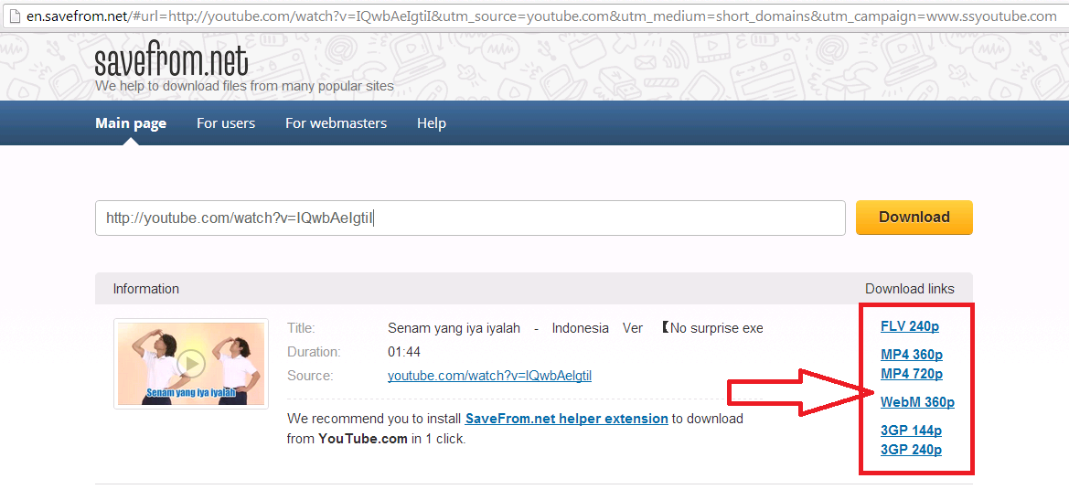The image size is (1069, 500).
Task: Click the browser address bar URL
Action: pyautogui.click(x=541, y=16)
